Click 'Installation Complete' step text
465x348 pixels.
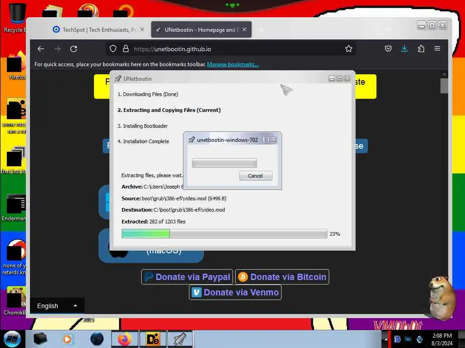pyautogui.click(x=143, y=141)
